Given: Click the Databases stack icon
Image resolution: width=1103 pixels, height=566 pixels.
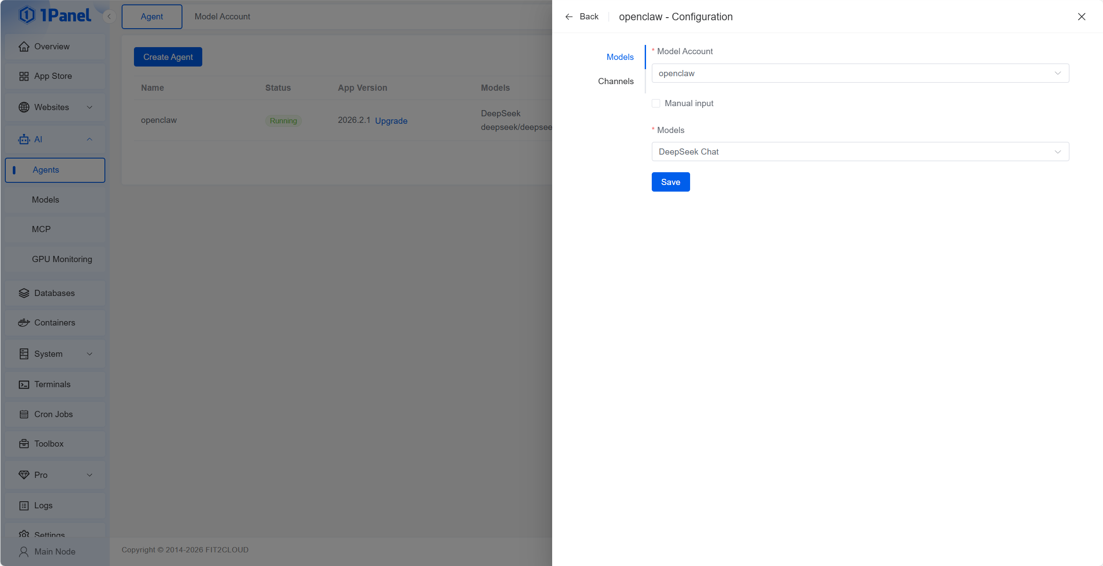Looking at the screenshot, I should (x=24, y=293).
